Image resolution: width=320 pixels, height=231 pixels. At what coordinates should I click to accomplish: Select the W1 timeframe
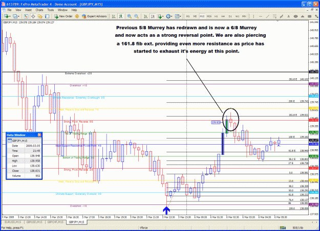coord(237,16)
